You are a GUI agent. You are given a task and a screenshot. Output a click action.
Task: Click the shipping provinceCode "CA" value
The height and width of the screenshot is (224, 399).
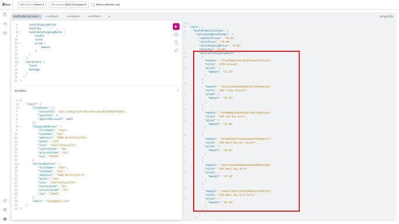coord(65,152)
